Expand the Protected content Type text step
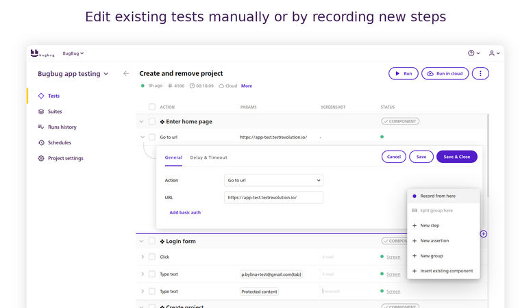This screenshot has width=531, height=308. pyautogui.click(x=143, y=291)
